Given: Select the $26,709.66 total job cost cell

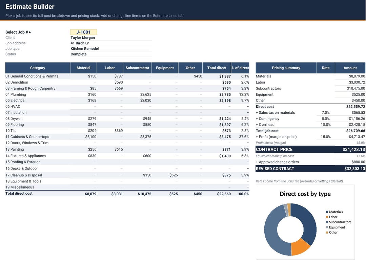Looking at the screenshot, I should coord(350,131).
